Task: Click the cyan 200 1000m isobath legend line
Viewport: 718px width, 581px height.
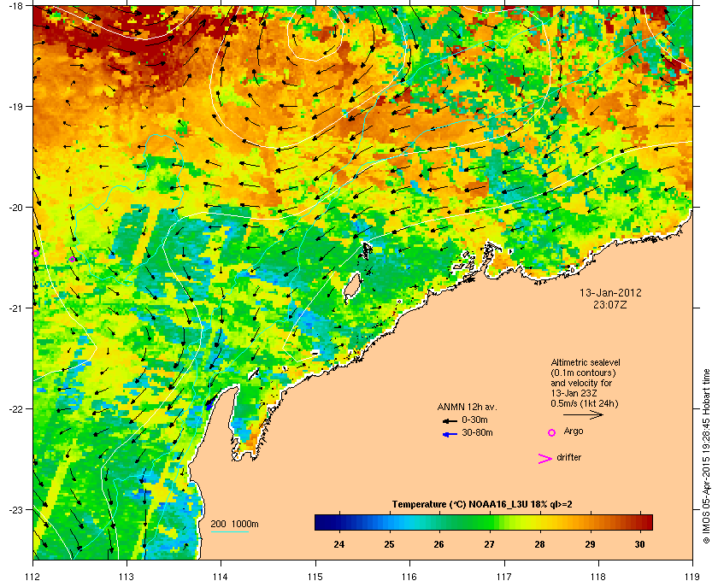Action: coord(229,531)
